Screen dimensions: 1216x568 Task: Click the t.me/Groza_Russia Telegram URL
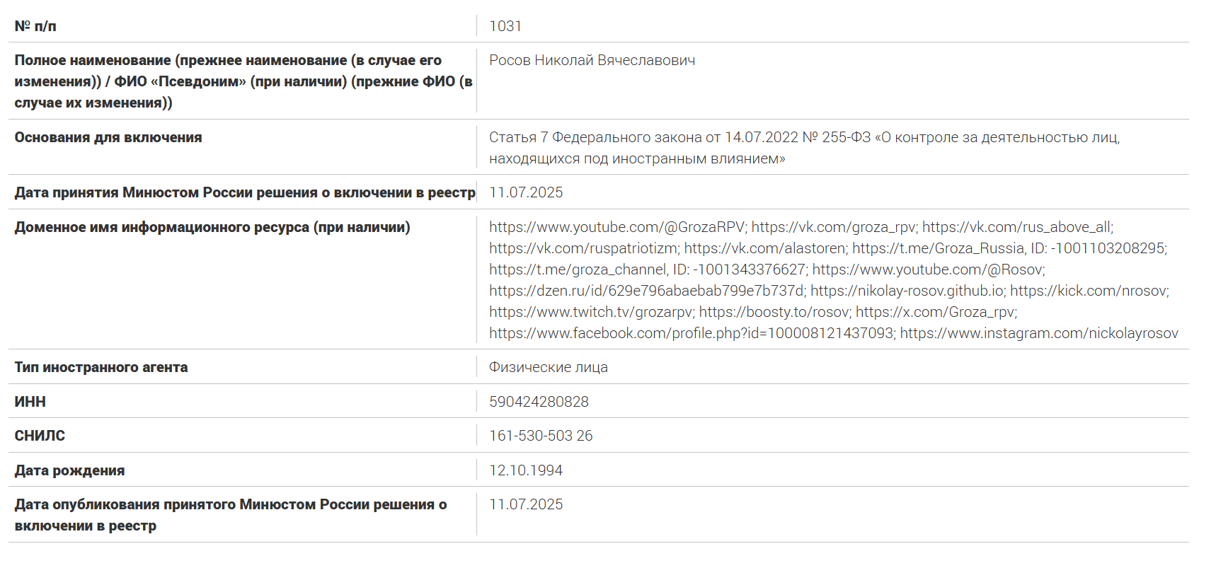(x=938, y=248)
